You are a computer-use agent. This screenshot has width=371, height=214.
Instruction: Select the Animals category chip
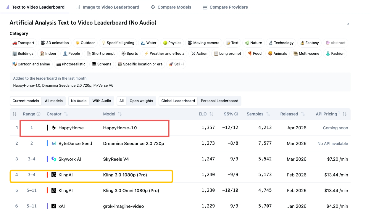(278, 54)
